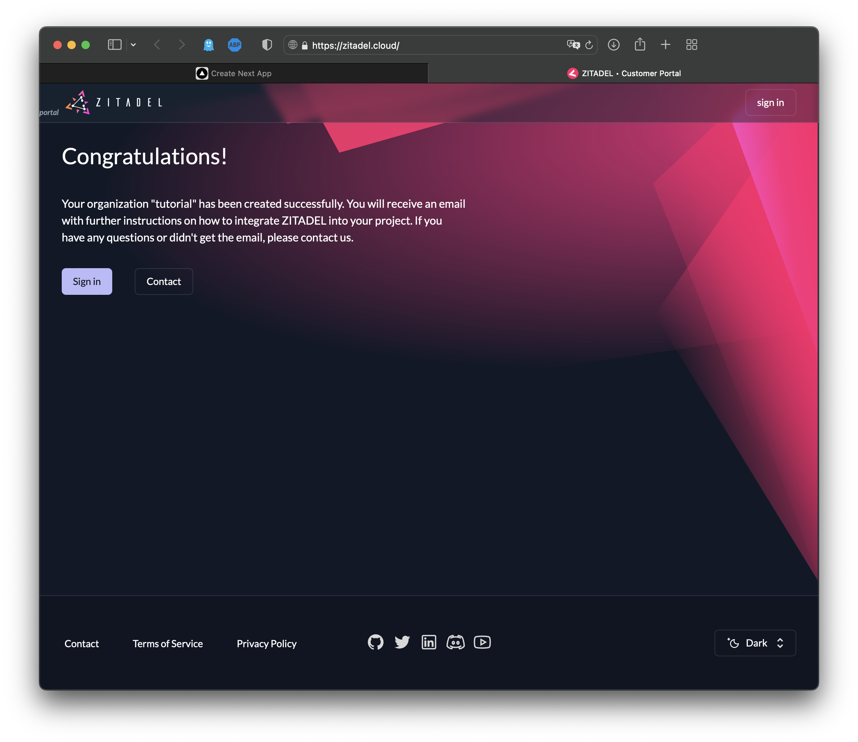The width and height of the screenshot is (858, 742).
Task: Select the ZITADEL Customer Portal tab
Action: click(x=623, y=73)
